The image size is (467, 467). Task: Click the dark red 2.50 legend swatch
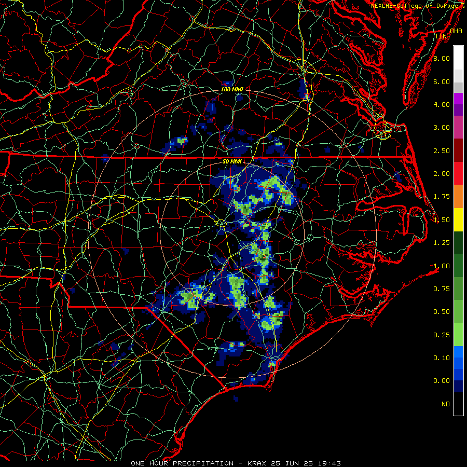click(x=458, y=150)
